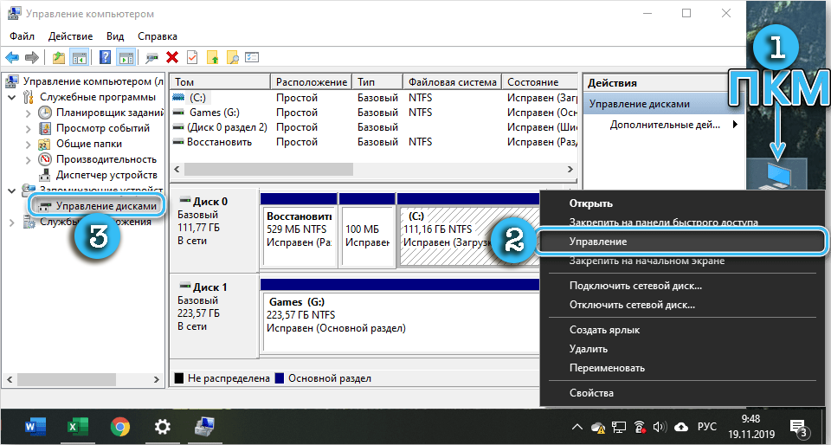Click the connect drive toolbar icon
This screenshot has width=831, height=445.
pyautogui.click(x=151, y=57)
